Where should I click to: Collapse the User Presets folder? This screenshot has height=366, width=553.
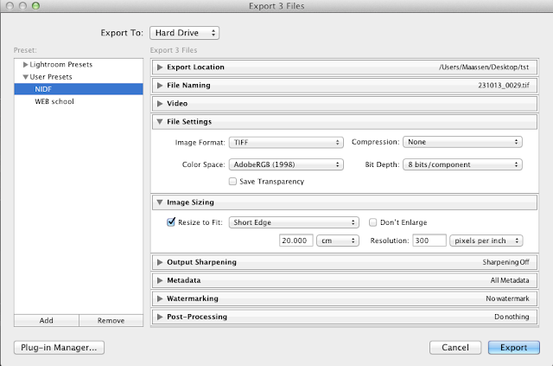25,77
